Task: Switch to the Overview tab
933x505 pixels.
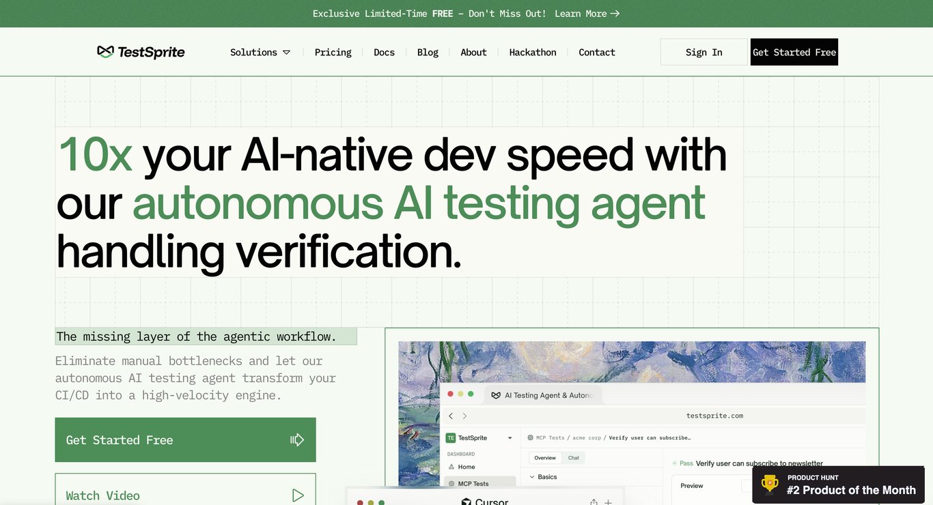Action: 545,458
